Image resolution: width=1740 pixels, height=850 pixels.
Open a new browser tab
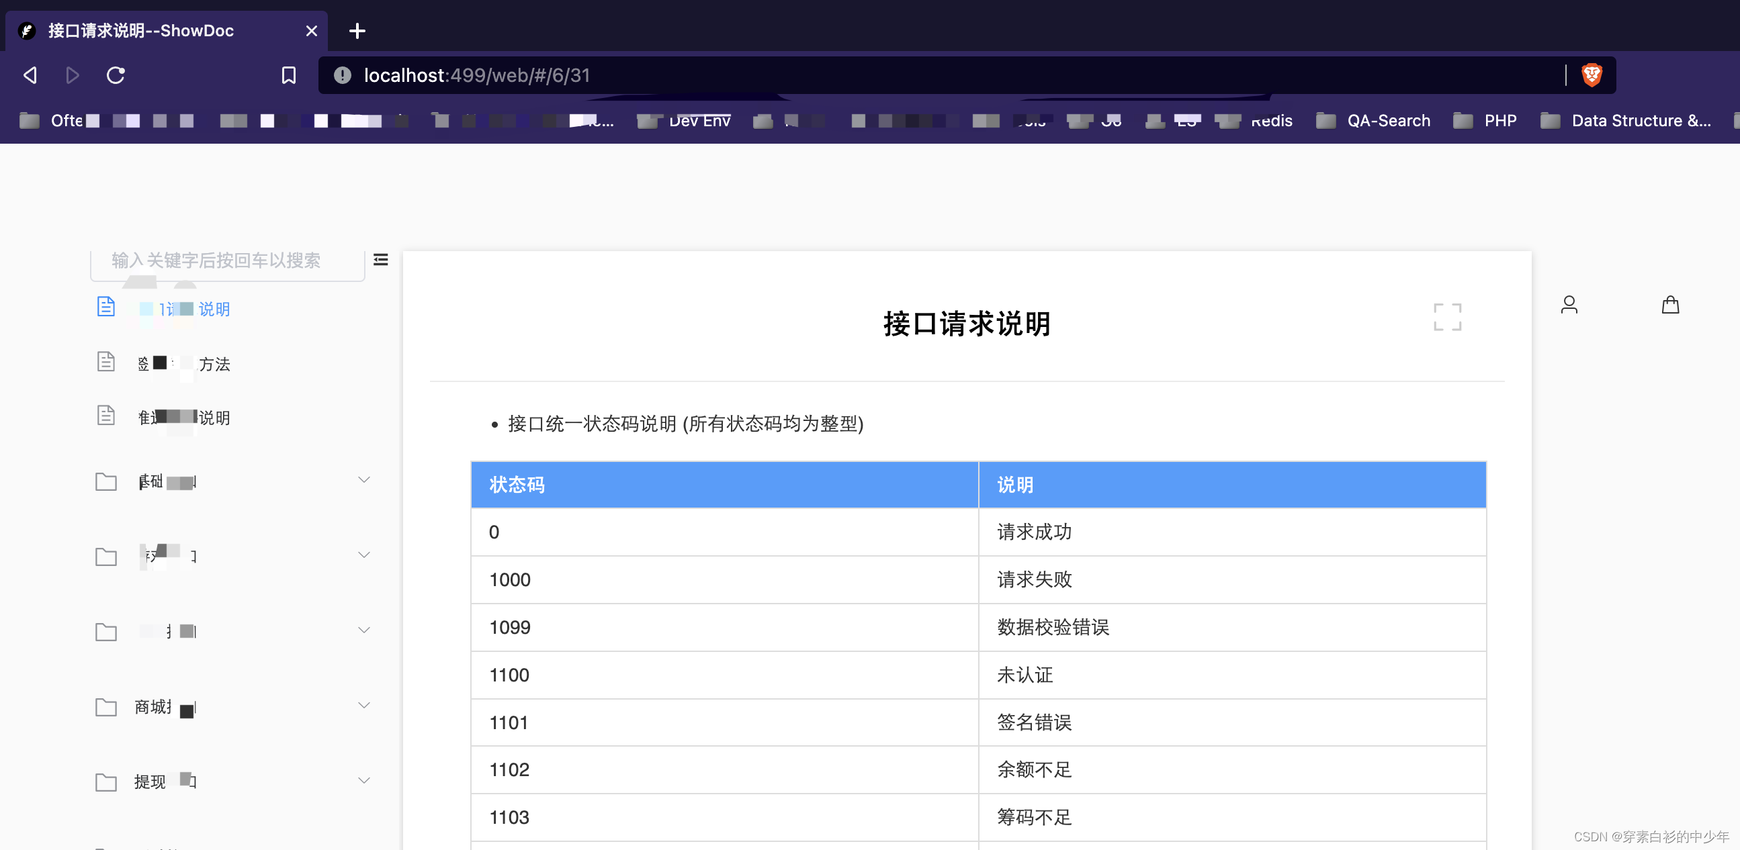(357, 30)
